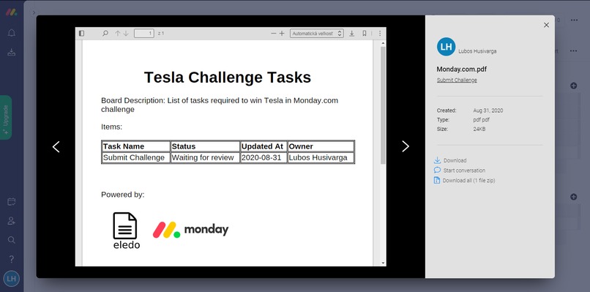
Task: Click the green Upgrade button
Action: point(6,118)
